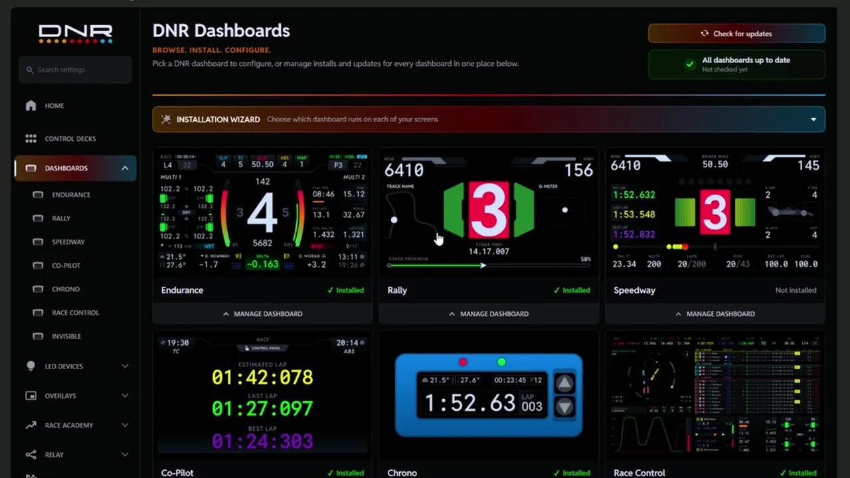The width and height of the screenshot is (850, 478).
Task: Click the Relay share icon
Action: coord(31,455)
